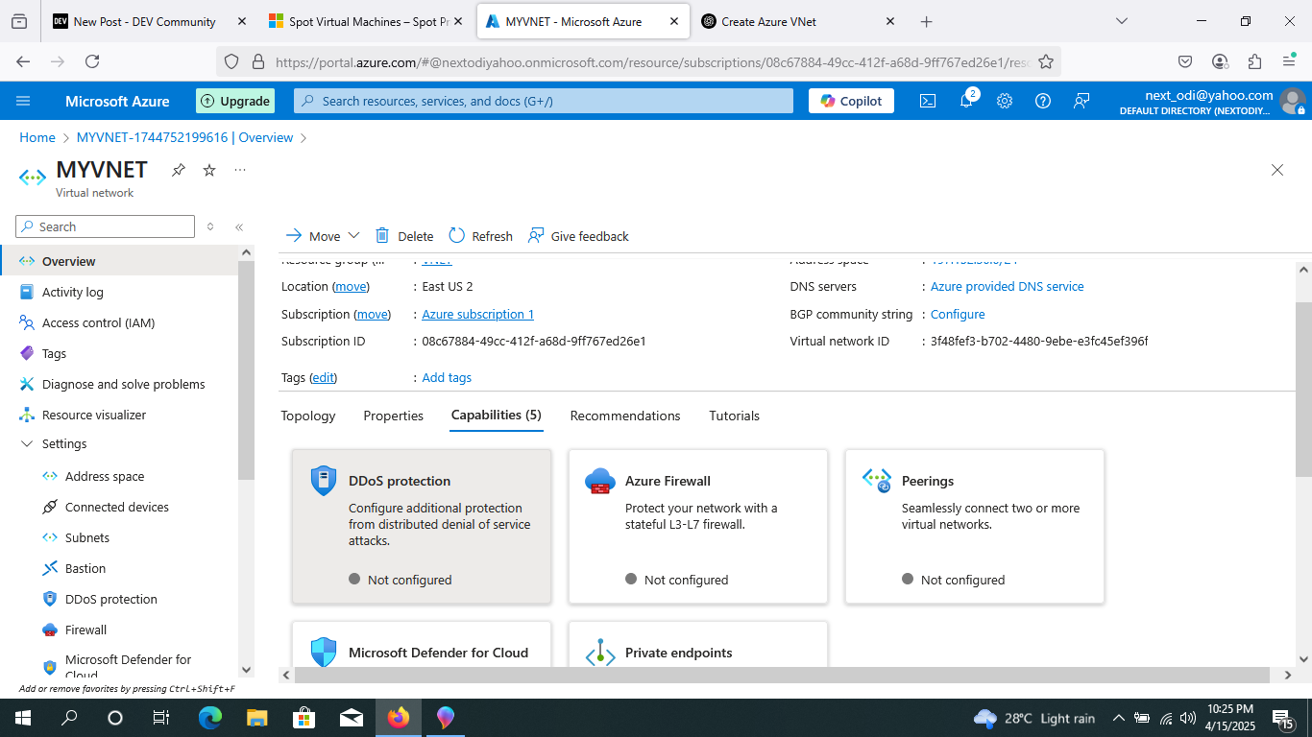Open the MYVNET more options ellipsis

pos(240,170)
